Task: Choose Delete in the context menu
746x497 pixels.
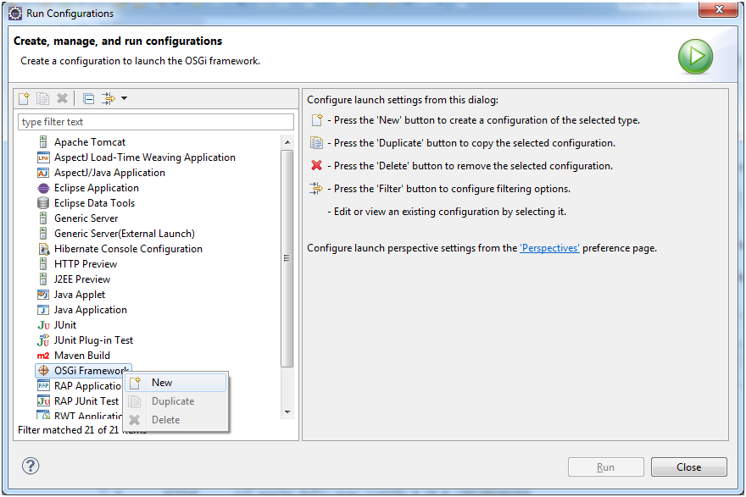Action: pyautogui.click(x=175, y=420)
